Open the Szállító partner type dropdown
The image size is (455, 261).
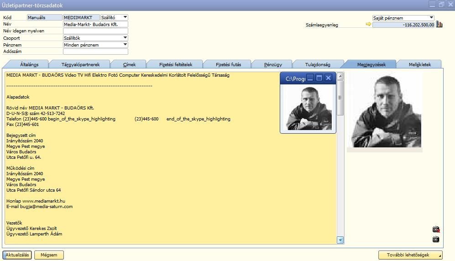pyautogui.click(x=125, y=17)
